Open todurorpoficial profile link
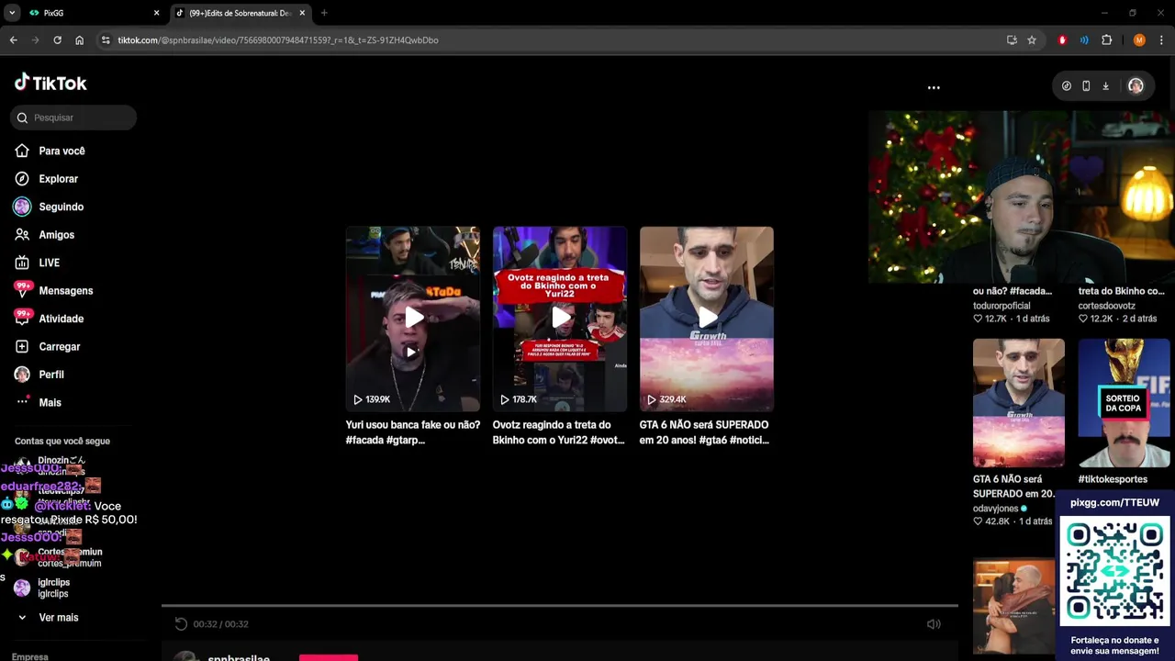The image size is (1175, 661). pyautogui.click(x=1002, y=306)
